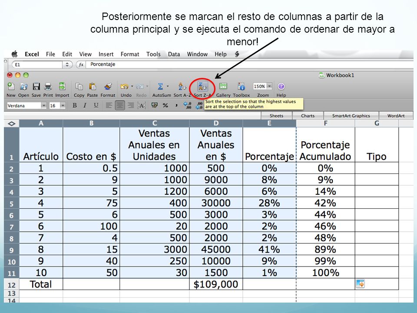
Task: Click the merge and center icon
Action: [142, 105]
